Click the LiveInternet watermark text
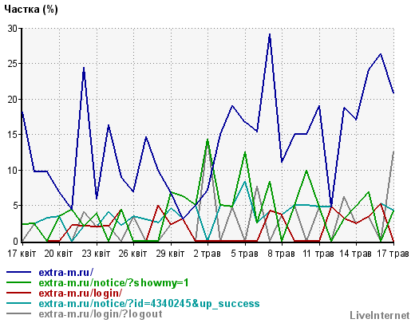Viewport: 415px width, 323px height. click(x=380, y=315)
